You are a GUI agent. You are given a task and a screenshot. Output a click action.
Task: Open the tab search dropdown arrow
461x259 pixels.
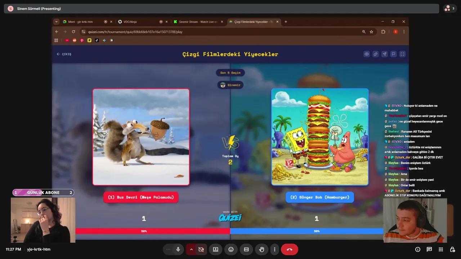pyautogui.click(x=56, y=22)
